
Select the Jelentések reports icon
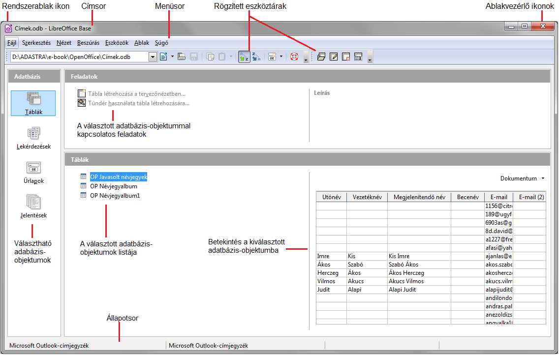click(x=33, y=207)
